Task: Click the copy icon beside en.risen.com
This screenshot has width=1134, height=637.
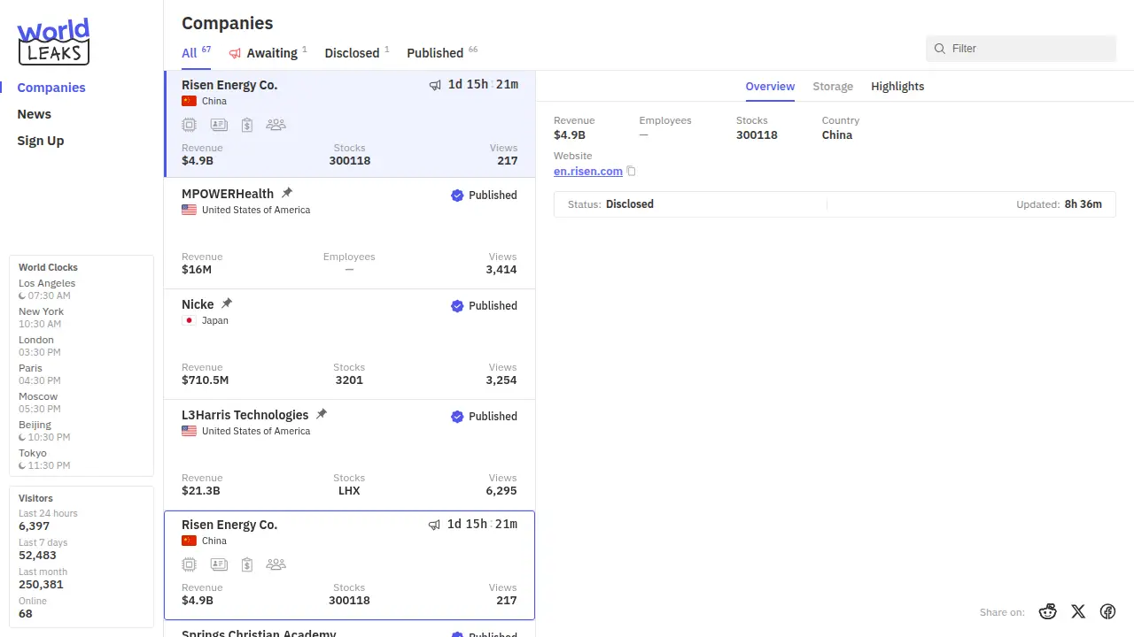Action: click(632, 172)
